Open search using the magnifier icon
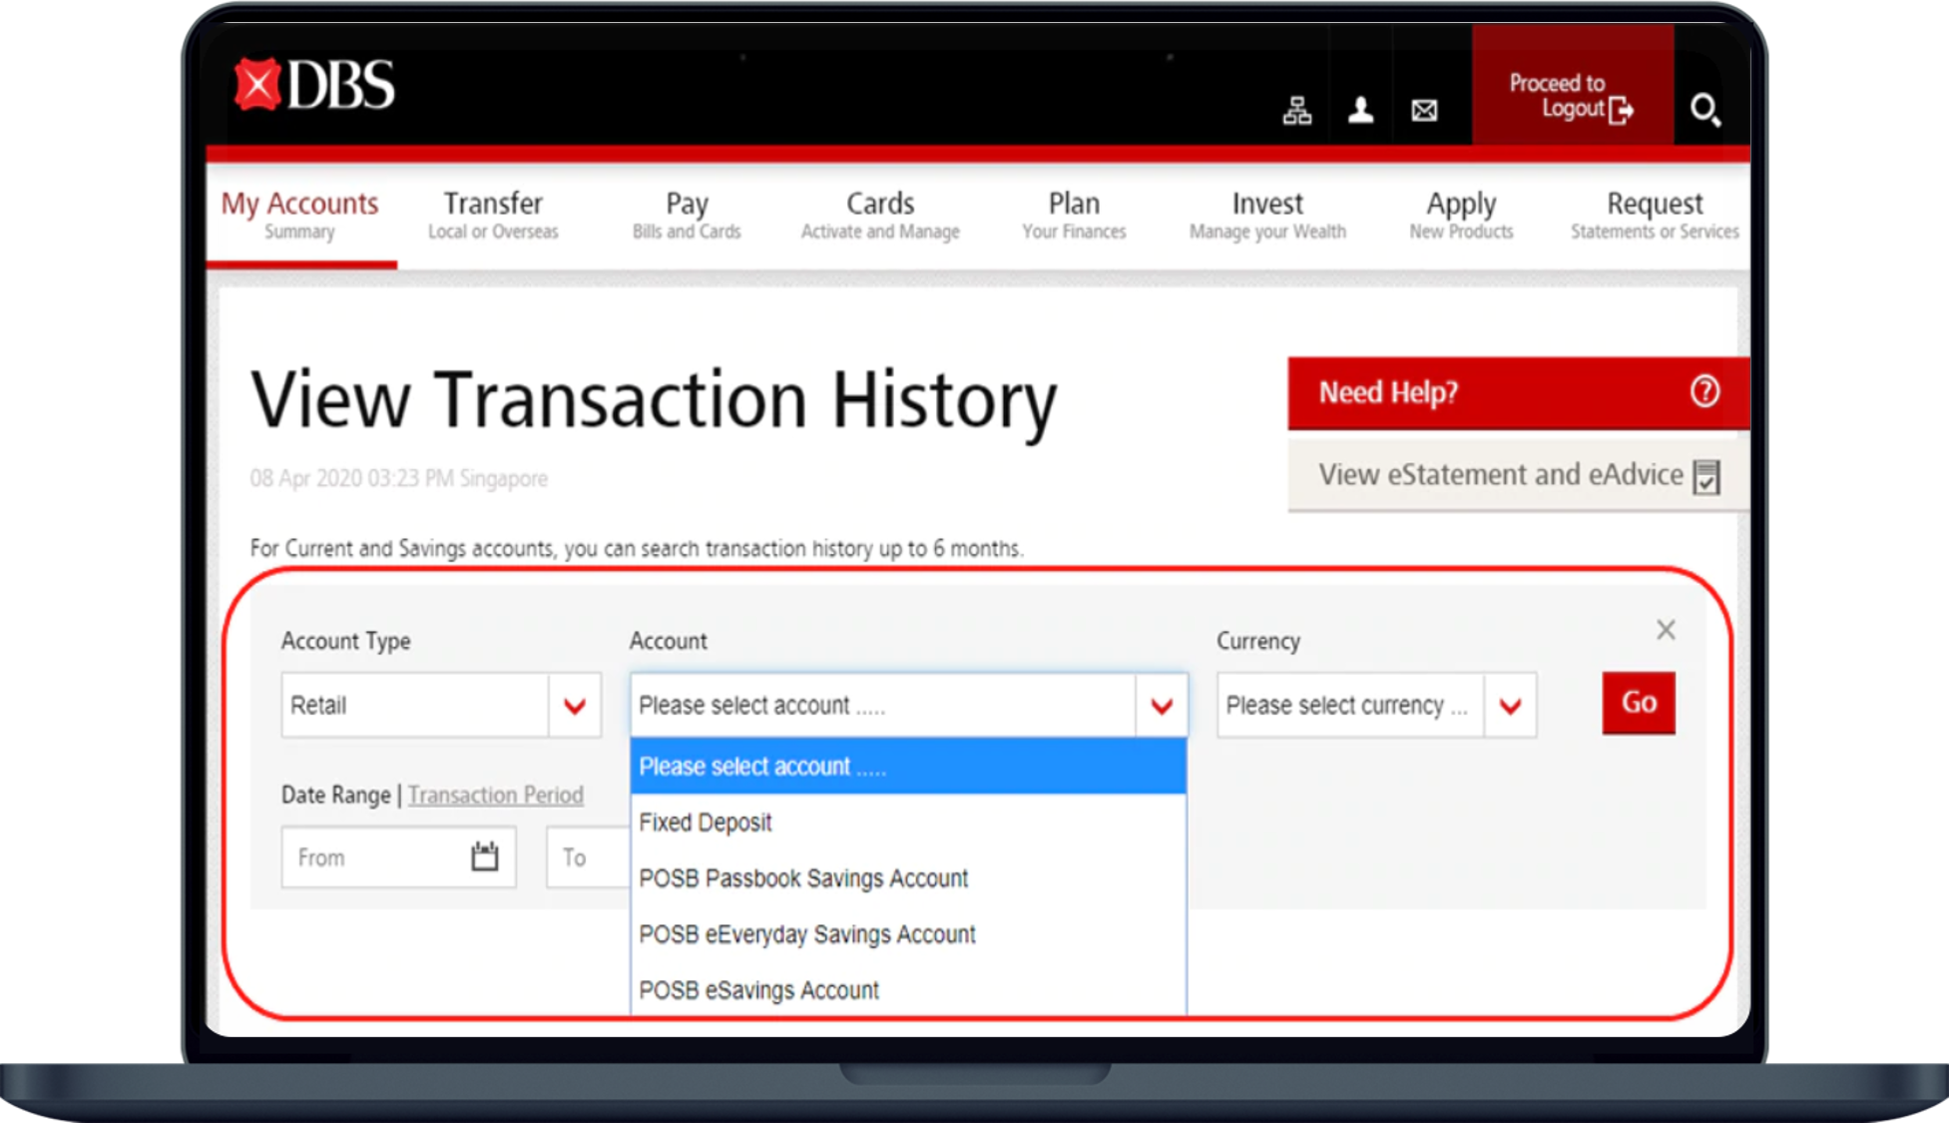The width and height of the screenshot is (1949, 1123). pyautogui.click(x=1706, y=112)
